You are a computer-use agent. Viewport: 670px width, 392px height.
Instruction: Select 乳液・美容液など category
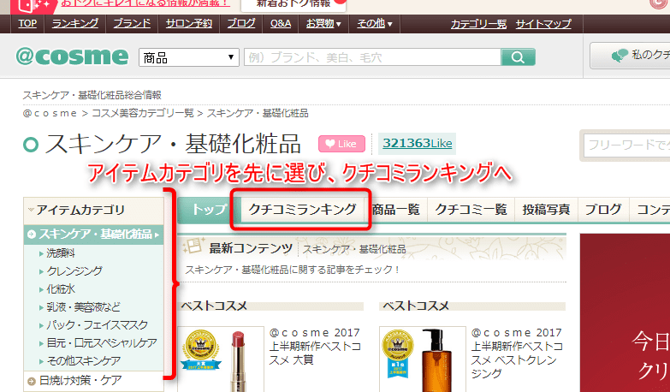click(x=83, y=307)
